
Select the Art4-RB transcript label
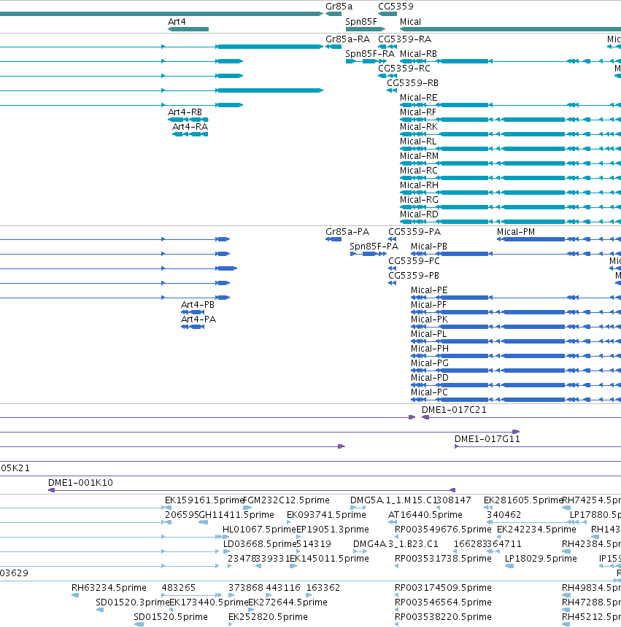185,112
